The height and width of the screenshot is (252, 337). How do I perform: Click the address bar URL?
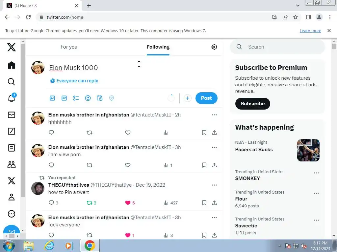(65, 17)
